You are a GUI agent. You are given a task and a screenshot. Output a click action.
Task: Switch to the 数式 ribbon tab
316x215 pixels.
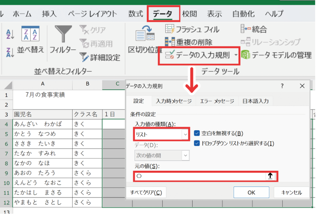135,14
